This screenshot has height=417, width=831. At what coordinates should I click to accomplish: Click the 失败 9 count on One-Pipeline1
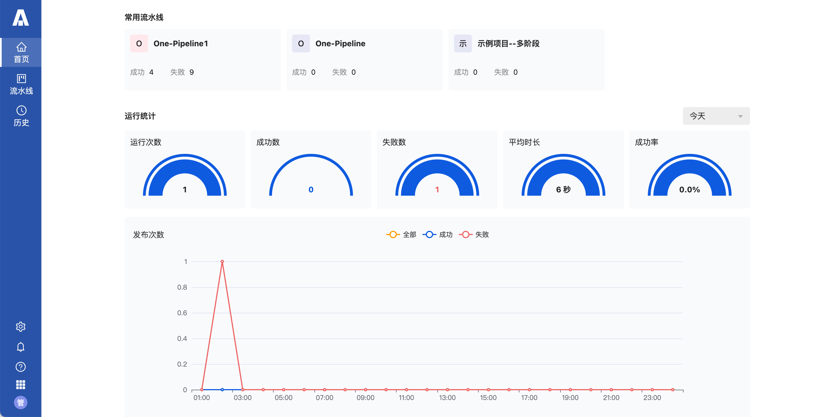182,72
